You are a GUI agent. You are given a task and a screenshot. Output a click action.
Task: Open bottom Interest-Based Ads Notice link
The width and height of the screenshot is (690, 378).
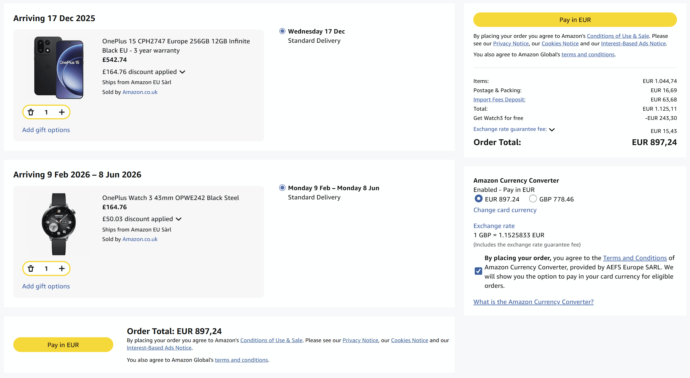point(159,348)
